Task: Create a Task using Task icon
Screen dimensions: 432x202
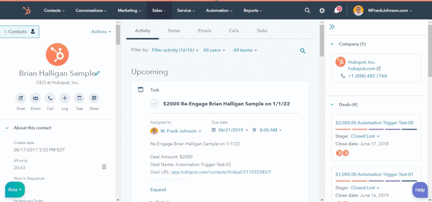Action: click(79, 98)
